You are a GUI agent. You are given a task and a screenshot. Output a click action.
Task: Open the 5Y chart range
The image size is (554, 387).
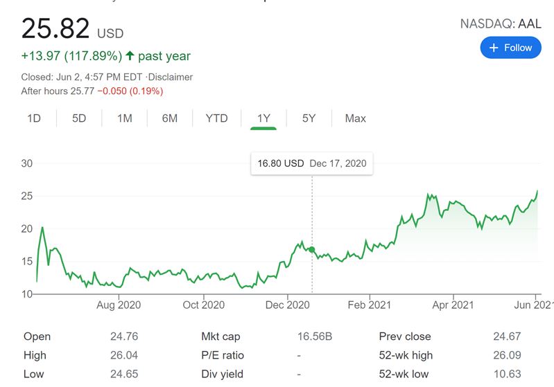pyautogui.click(x=309, y=118)
